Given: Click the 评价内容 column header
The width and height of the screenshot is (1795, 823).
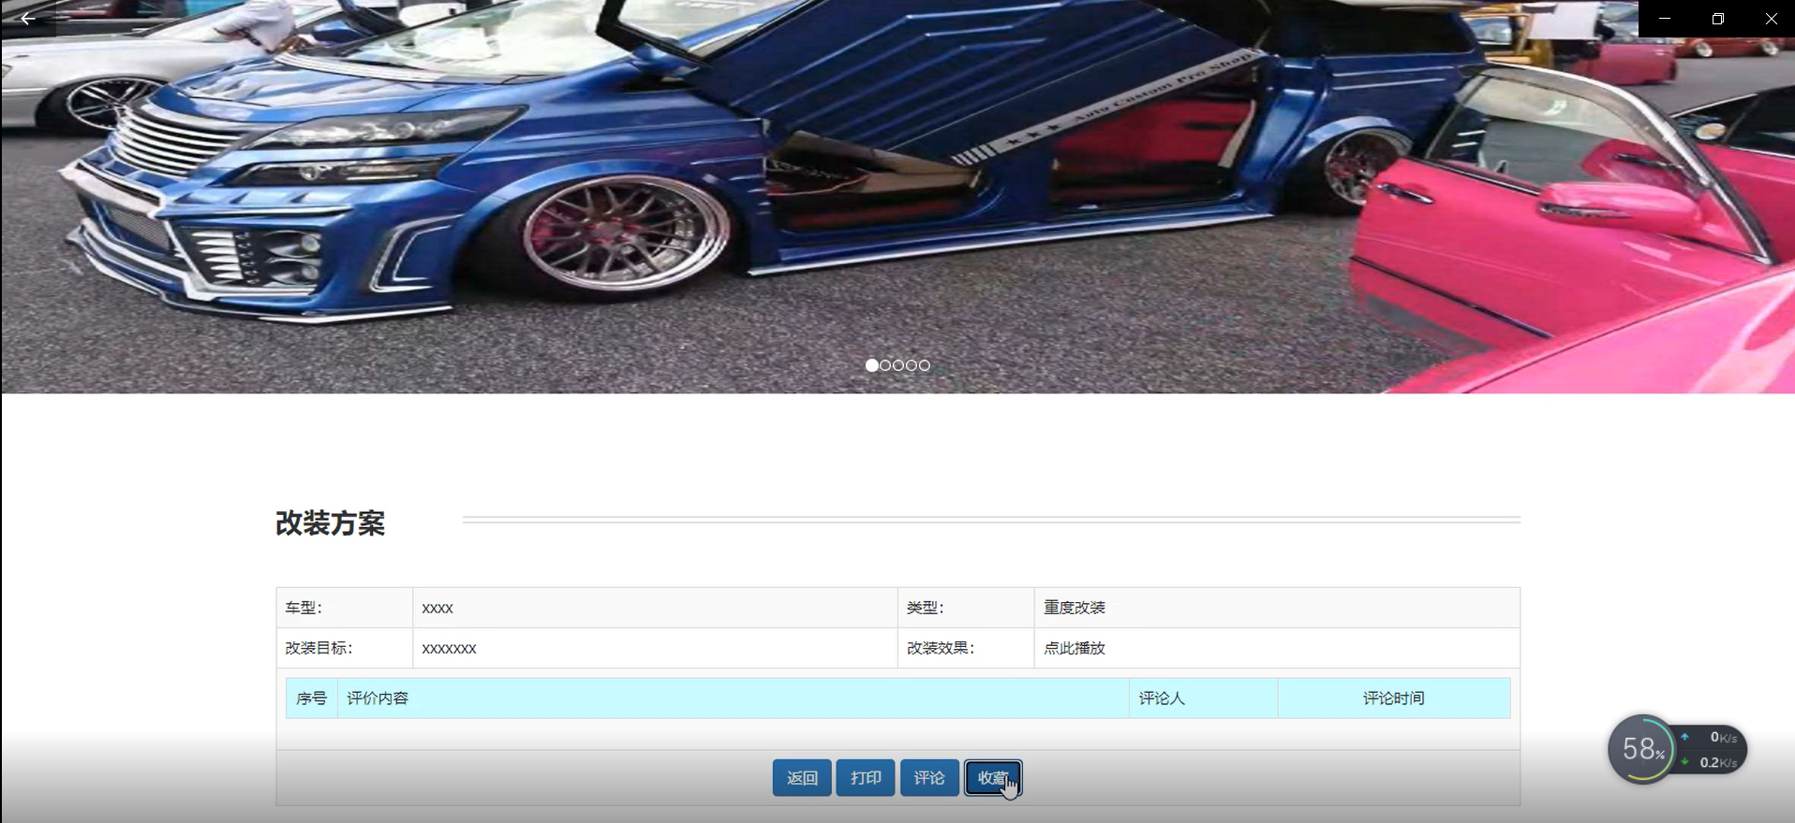Looking at the screenshot, I should 734,698.
